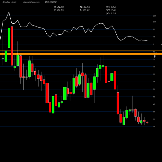The width and height of the screenshot is (162, 162).
Task: Click the 36 price axis label
Action: click(154, 119)
